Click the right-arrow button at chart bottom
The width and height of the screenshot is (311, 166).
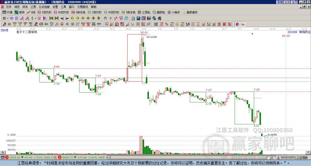(308, 152)
